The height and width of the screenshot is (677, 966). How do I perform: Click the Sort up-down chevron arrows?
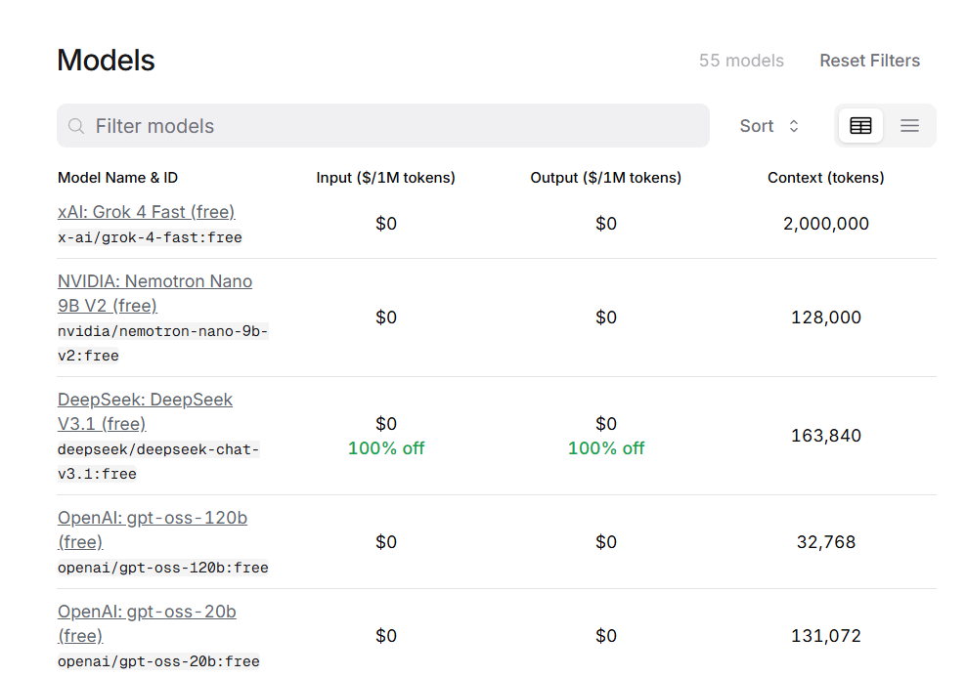pyautogui.click(x=794, y=126)
